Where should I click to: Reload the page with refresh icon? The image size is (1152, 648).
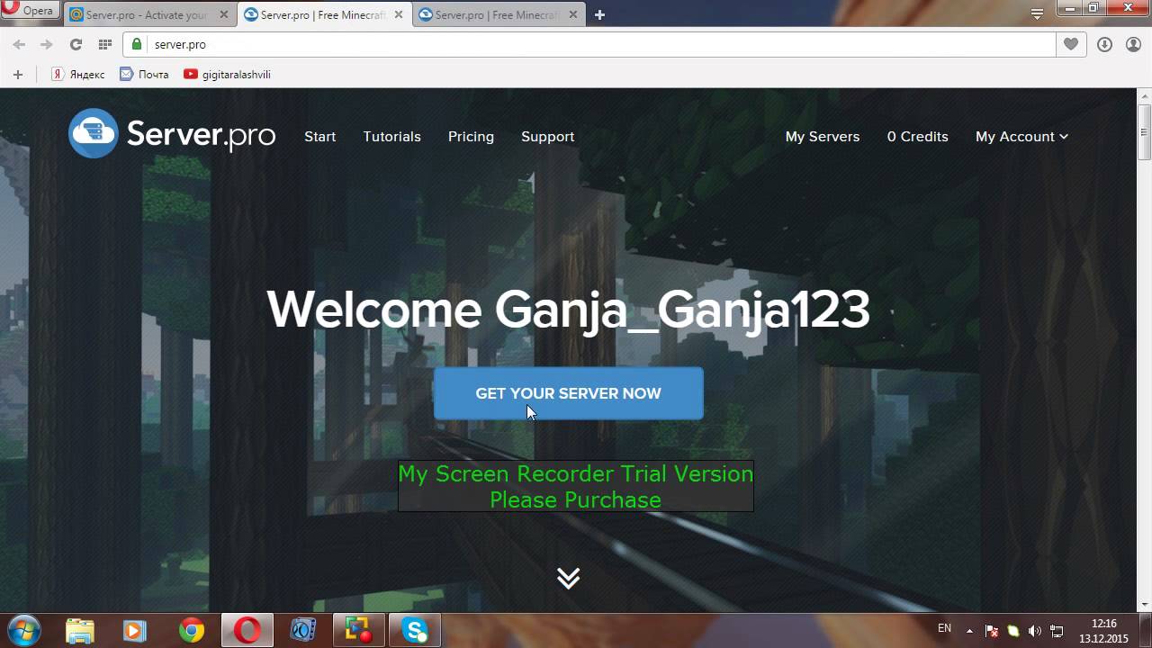click(76, 44)
